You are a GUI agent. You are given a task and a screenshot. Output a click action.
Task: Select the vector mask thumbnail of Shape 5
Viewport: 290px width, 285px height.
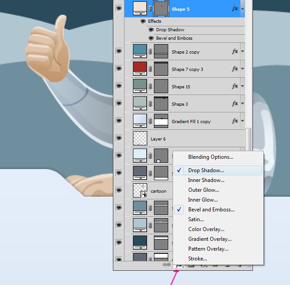pyautogui.click(x=161, y=9)
